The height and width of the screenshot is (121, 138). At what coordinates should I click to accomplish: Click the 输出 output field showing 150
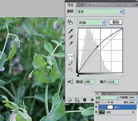(x=89, y=82)
